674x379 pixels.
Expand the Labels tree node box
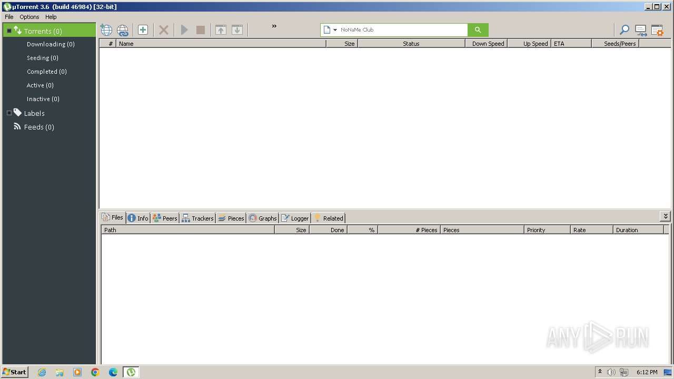(x=9, y=113)
